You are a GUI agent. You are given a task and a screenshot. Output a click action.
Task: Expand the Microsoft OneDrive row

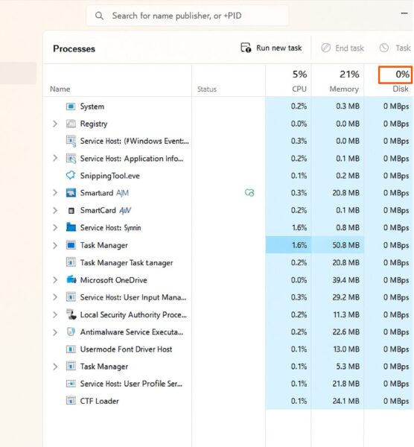click(x=55, y=280)
